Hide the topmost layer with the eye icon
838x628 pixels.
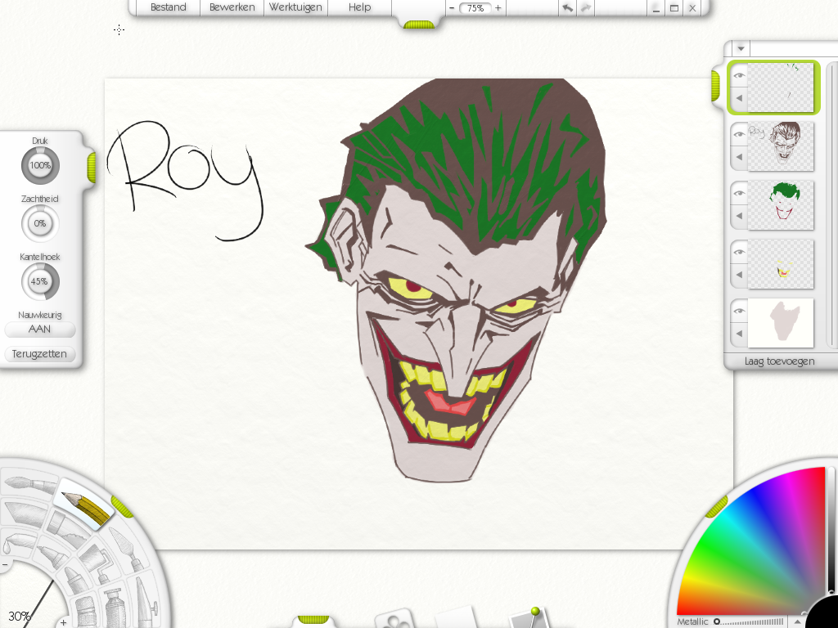738,74
